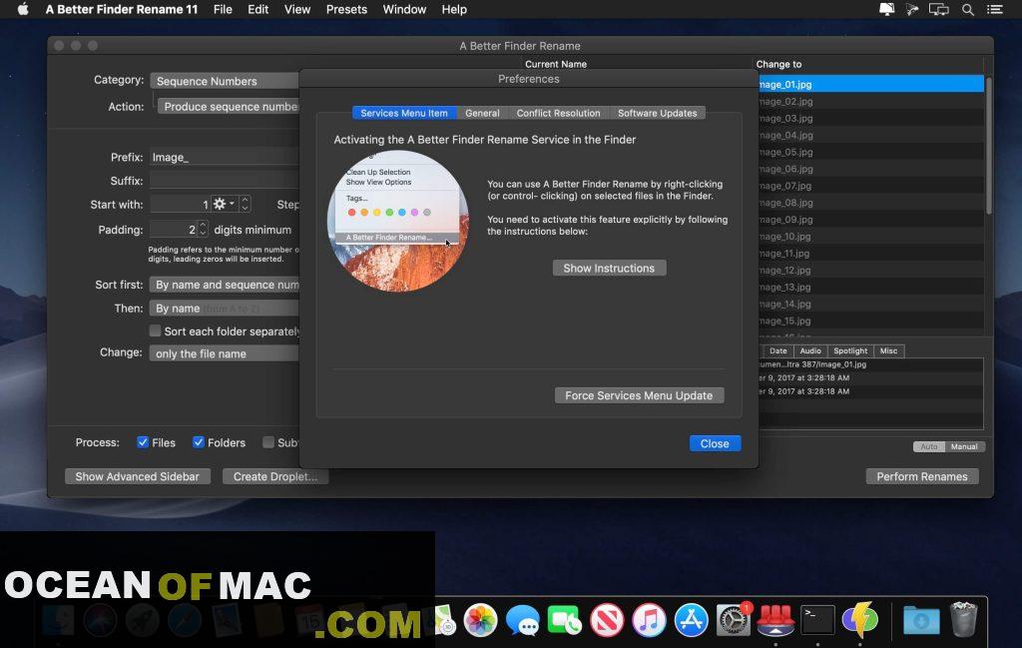Open Spotlight search in the menu bar
Screen dimensions: 1022x648
[968, 10]
